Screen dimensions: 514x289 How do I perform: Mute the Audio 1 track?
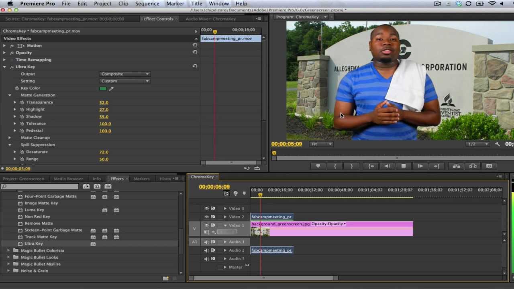click(206, 242)
